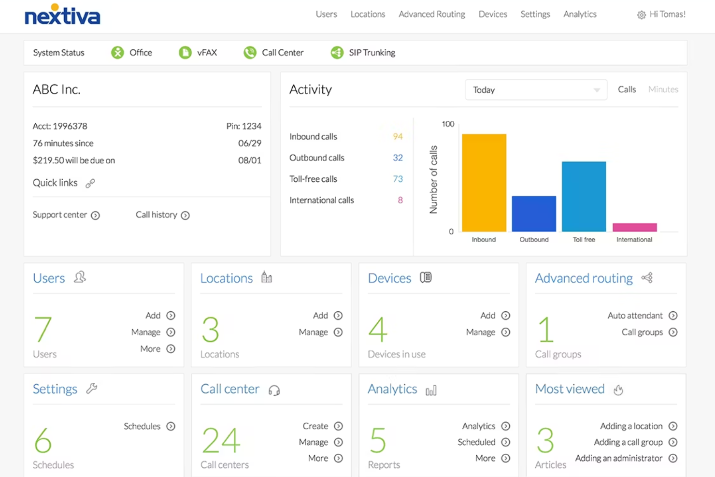The width and height of the screenshot is (715, 477).
Task: Click the Call center card title
Action: click(x=229, y=389)
